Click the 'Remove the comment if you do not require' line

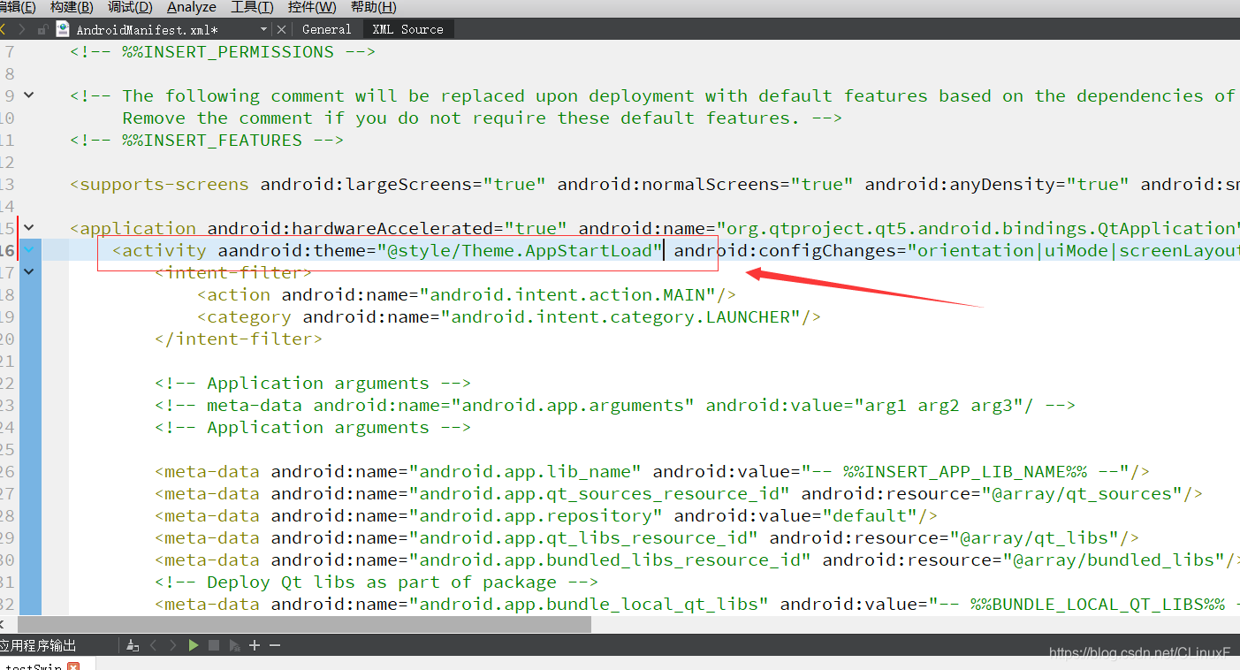[x=483, y=118]
